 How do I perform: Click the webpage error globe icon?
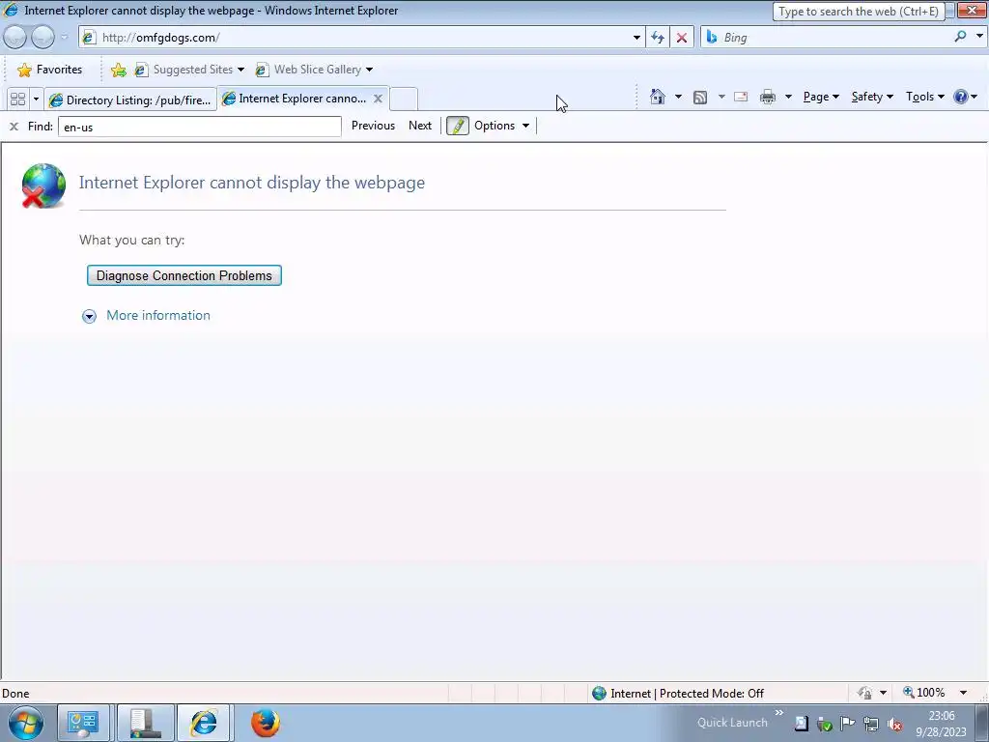[43, 185]
